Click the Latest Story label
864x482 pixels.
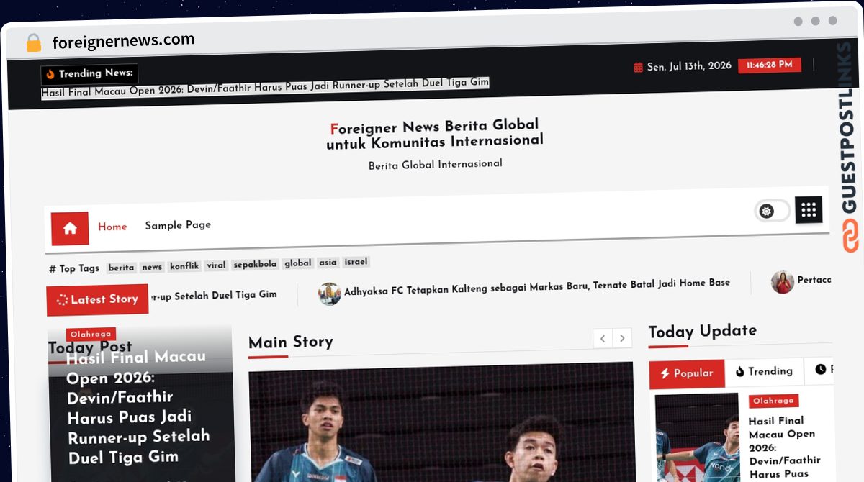click(98, 300)
